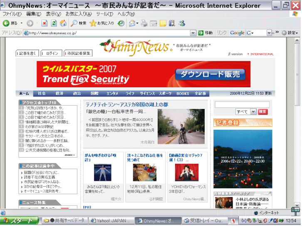
Task: Open the candle night event image
Action: (243, 159)
